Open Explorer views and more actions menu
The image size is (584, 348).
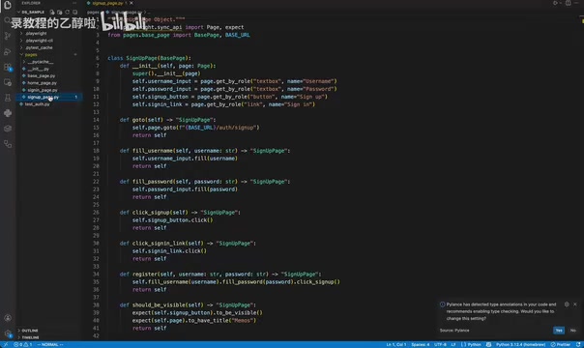pos(74,3)
